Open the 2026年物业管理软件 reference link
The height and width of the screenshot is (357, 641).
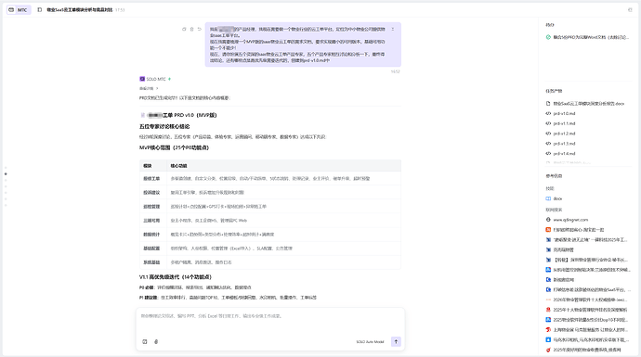coord(587,300)
